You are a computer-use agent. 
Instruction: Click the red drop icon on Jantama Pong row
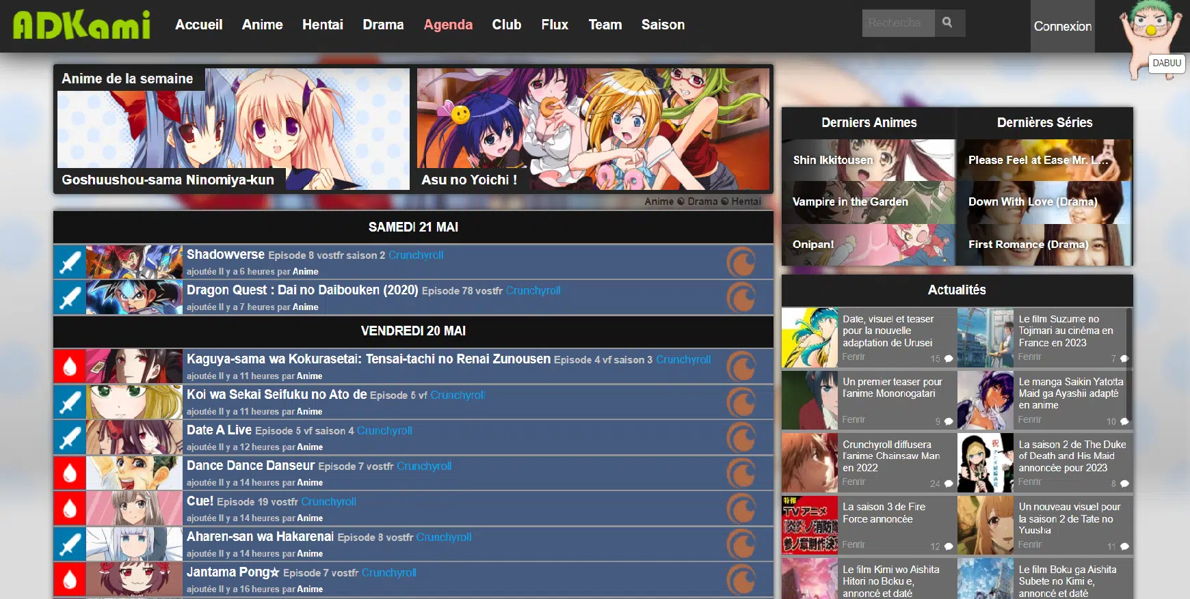click(70, 580)
